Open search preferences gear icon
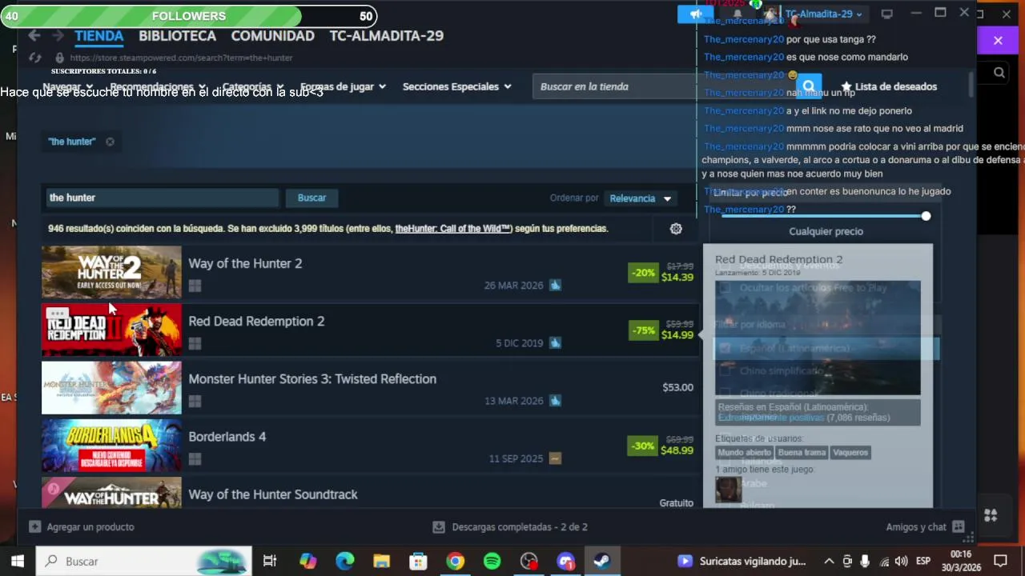This screenshot has height=576, width=1025. pos(676,229)
